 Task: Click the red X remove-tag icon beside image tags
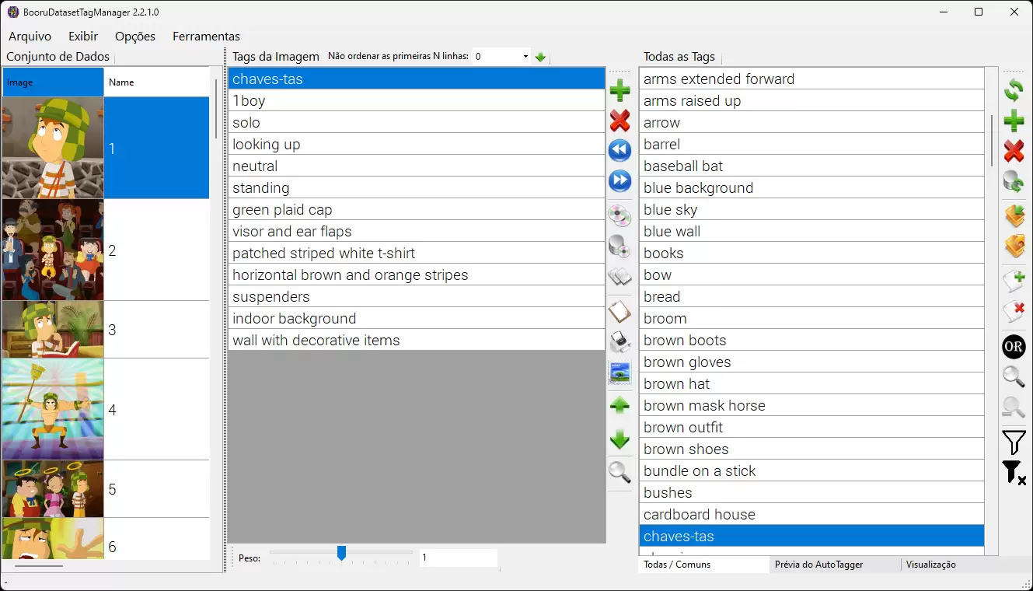tap(619, 121)
